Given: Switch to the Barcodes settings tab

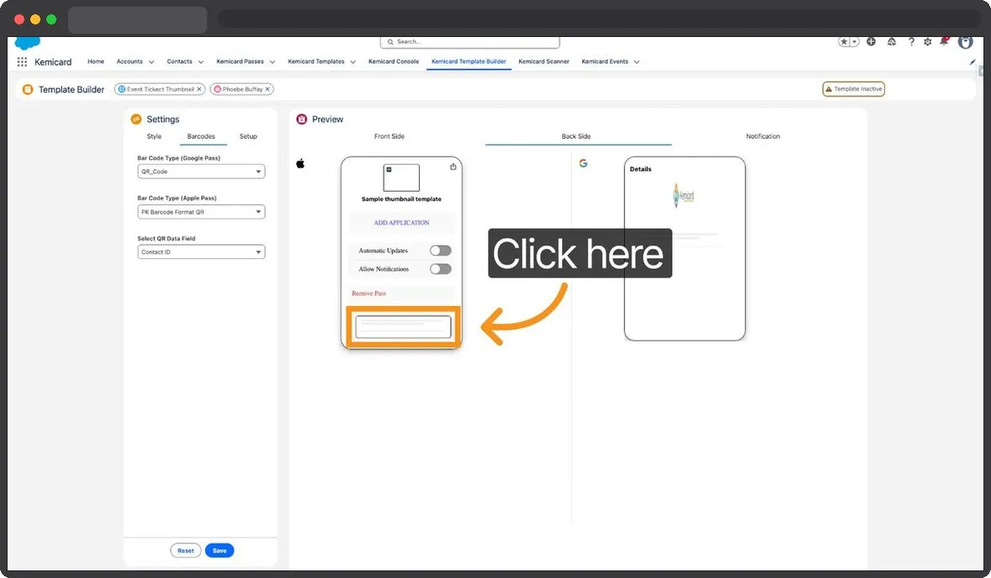Looking at the screenshot, I should click(x=201, y=136).
